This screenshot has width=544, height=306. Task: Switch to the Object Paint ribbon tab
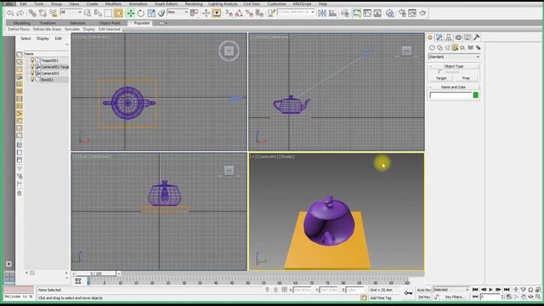click(110, 23)
